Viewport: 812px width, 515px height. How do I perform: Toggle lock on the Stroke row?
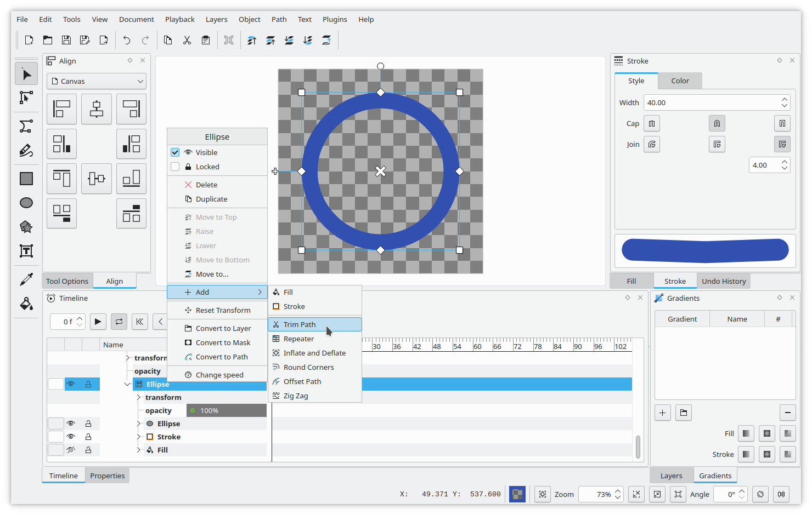point(88,437)
